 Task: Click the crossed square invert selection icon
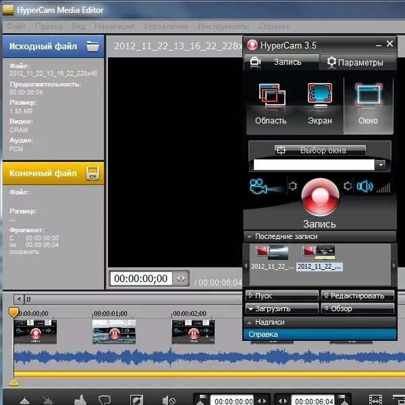pos(136,400)
